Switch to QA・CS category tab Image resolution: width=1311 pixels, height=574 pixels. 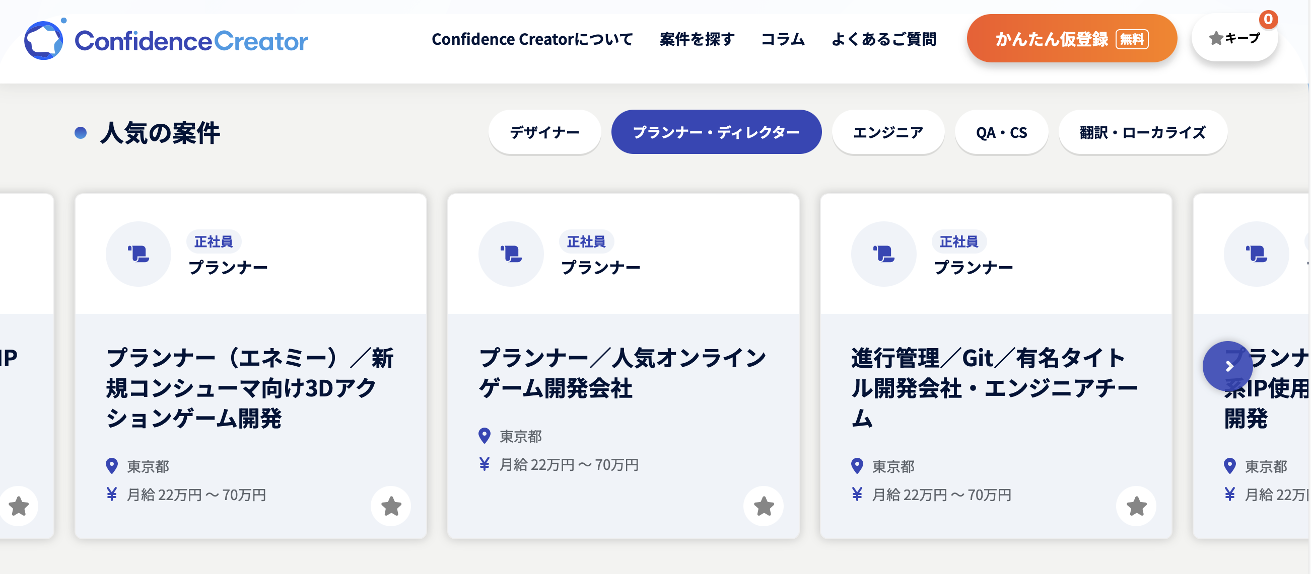(1001, 132)
